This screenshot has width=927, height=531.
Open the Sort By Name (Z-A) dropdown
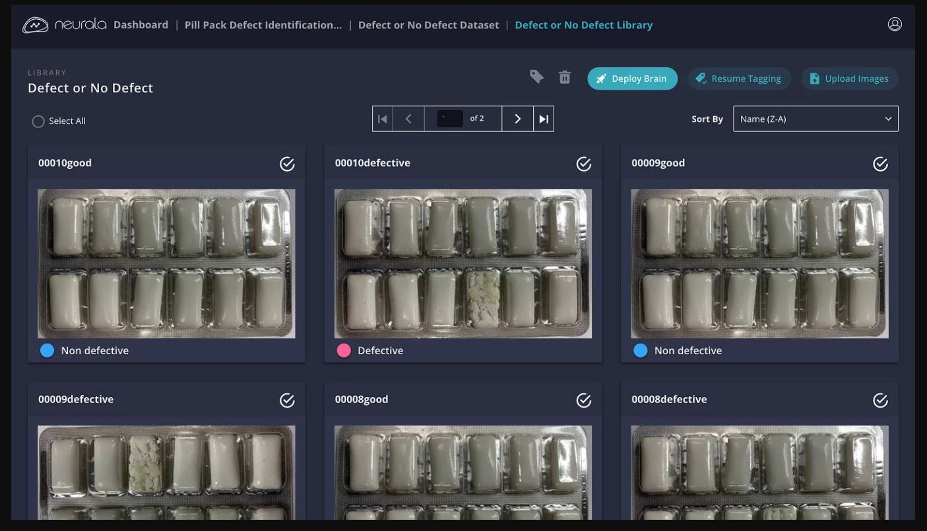[815, 119]
